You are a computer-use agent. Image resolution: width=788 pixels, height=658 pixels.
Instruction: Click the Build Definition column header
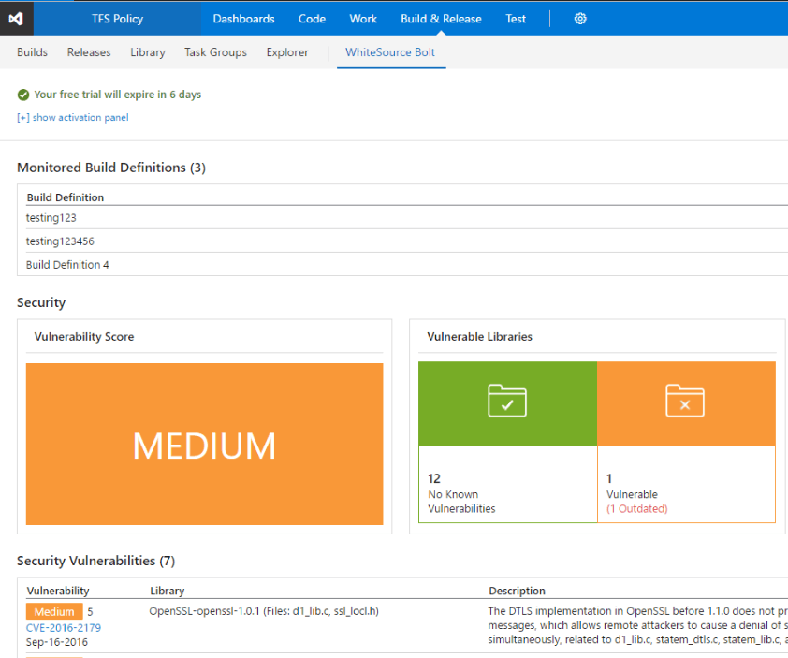tap(66, 197)
